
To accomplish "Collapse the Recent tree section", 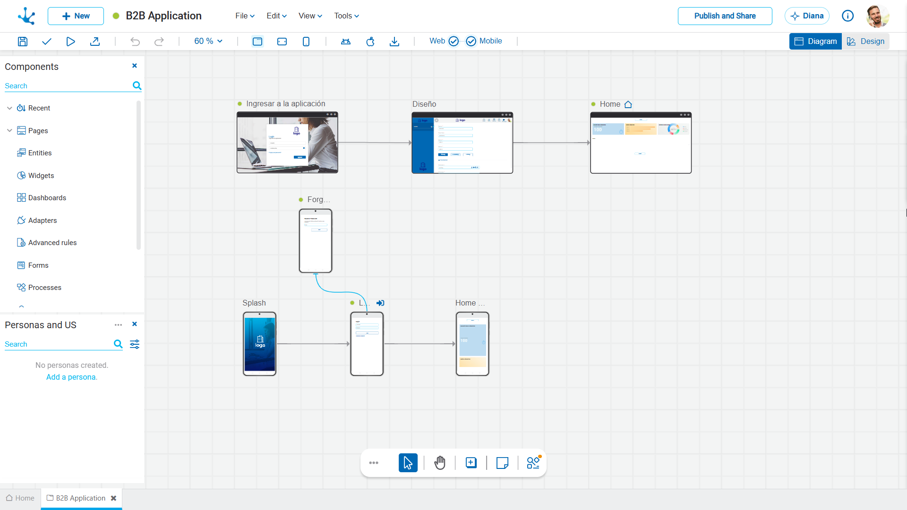I will coord(9,108).
